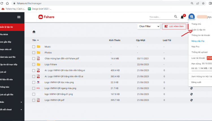The width and height of the screenshot is (212, 121).
Task: Click the browser share page icon
Action: point(198,3)
